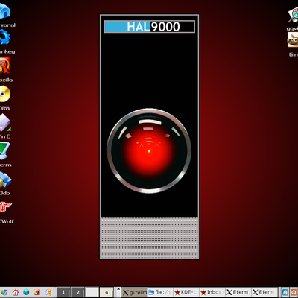Launch the terminal monitor desktop icon

pos(4,151)
